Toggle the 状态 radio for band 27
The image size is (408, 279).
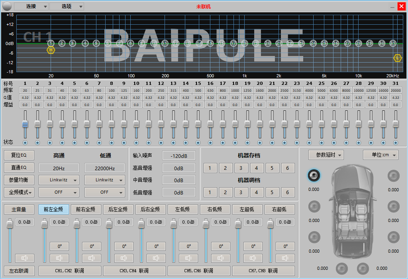pos(346,143)
